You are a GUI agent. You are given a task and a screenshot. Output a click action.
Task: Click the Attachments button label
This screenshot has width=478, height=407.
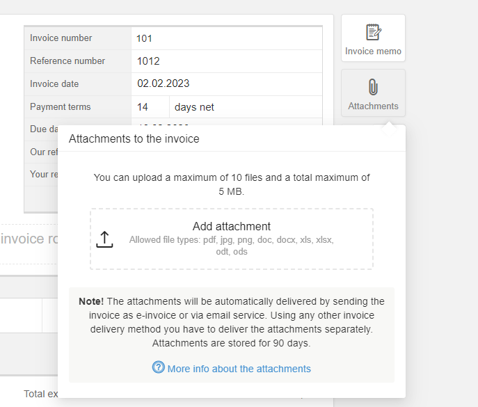373,106
